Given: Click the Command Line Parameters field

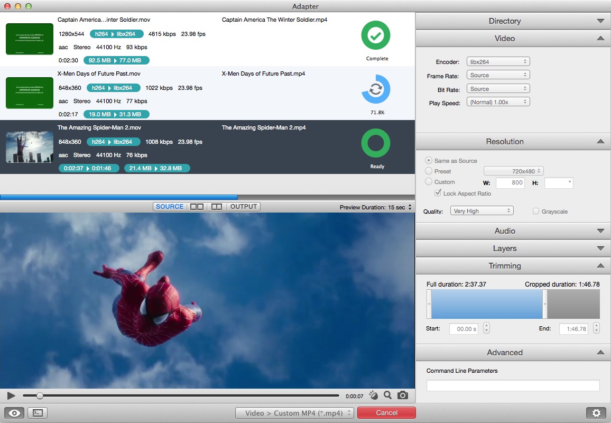Looking at the screenshot, I should (x=513, y=385).
